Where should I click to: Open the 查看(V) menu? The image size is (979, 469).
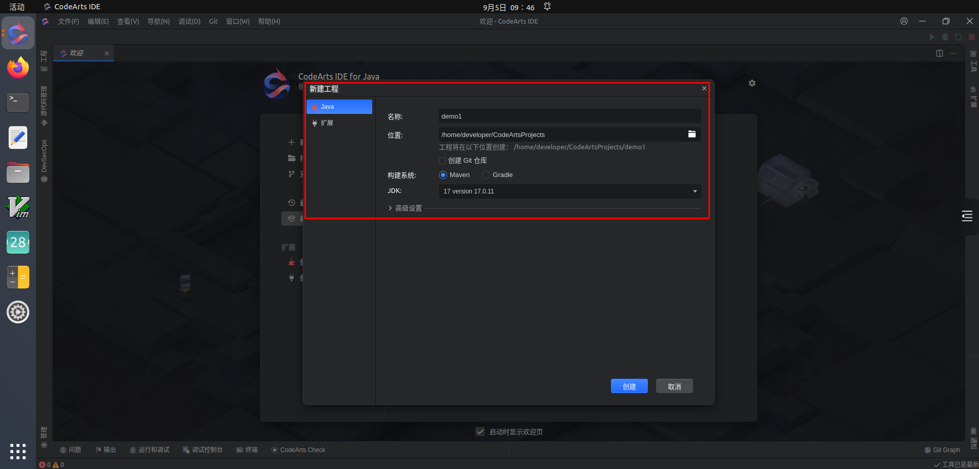128,22
